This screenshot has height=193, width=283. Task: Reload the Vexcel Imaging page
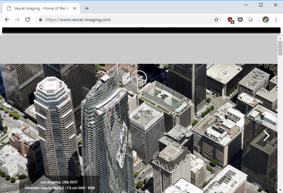(28, 20)
